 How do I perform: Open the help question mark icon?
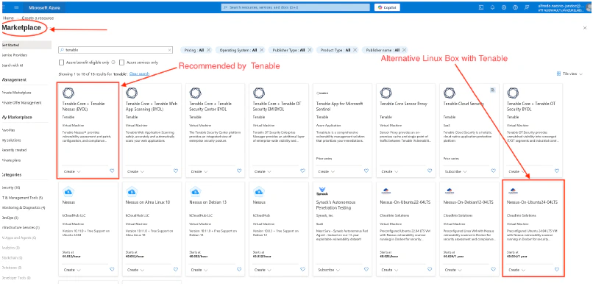(x=515, y=7)
